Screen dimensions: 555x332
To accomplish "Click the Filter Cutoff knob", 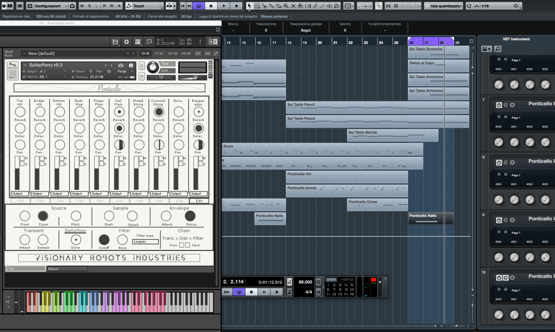I will pos(104,239).
